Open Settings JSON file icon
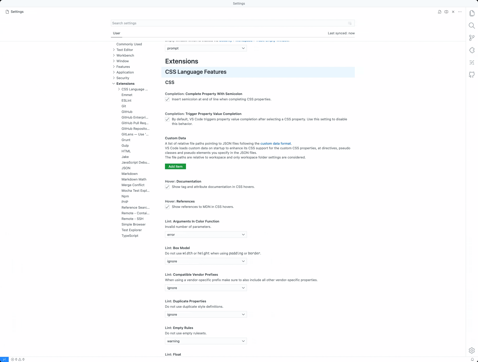Viewport: 478px width, 362px height. point(440,12)
